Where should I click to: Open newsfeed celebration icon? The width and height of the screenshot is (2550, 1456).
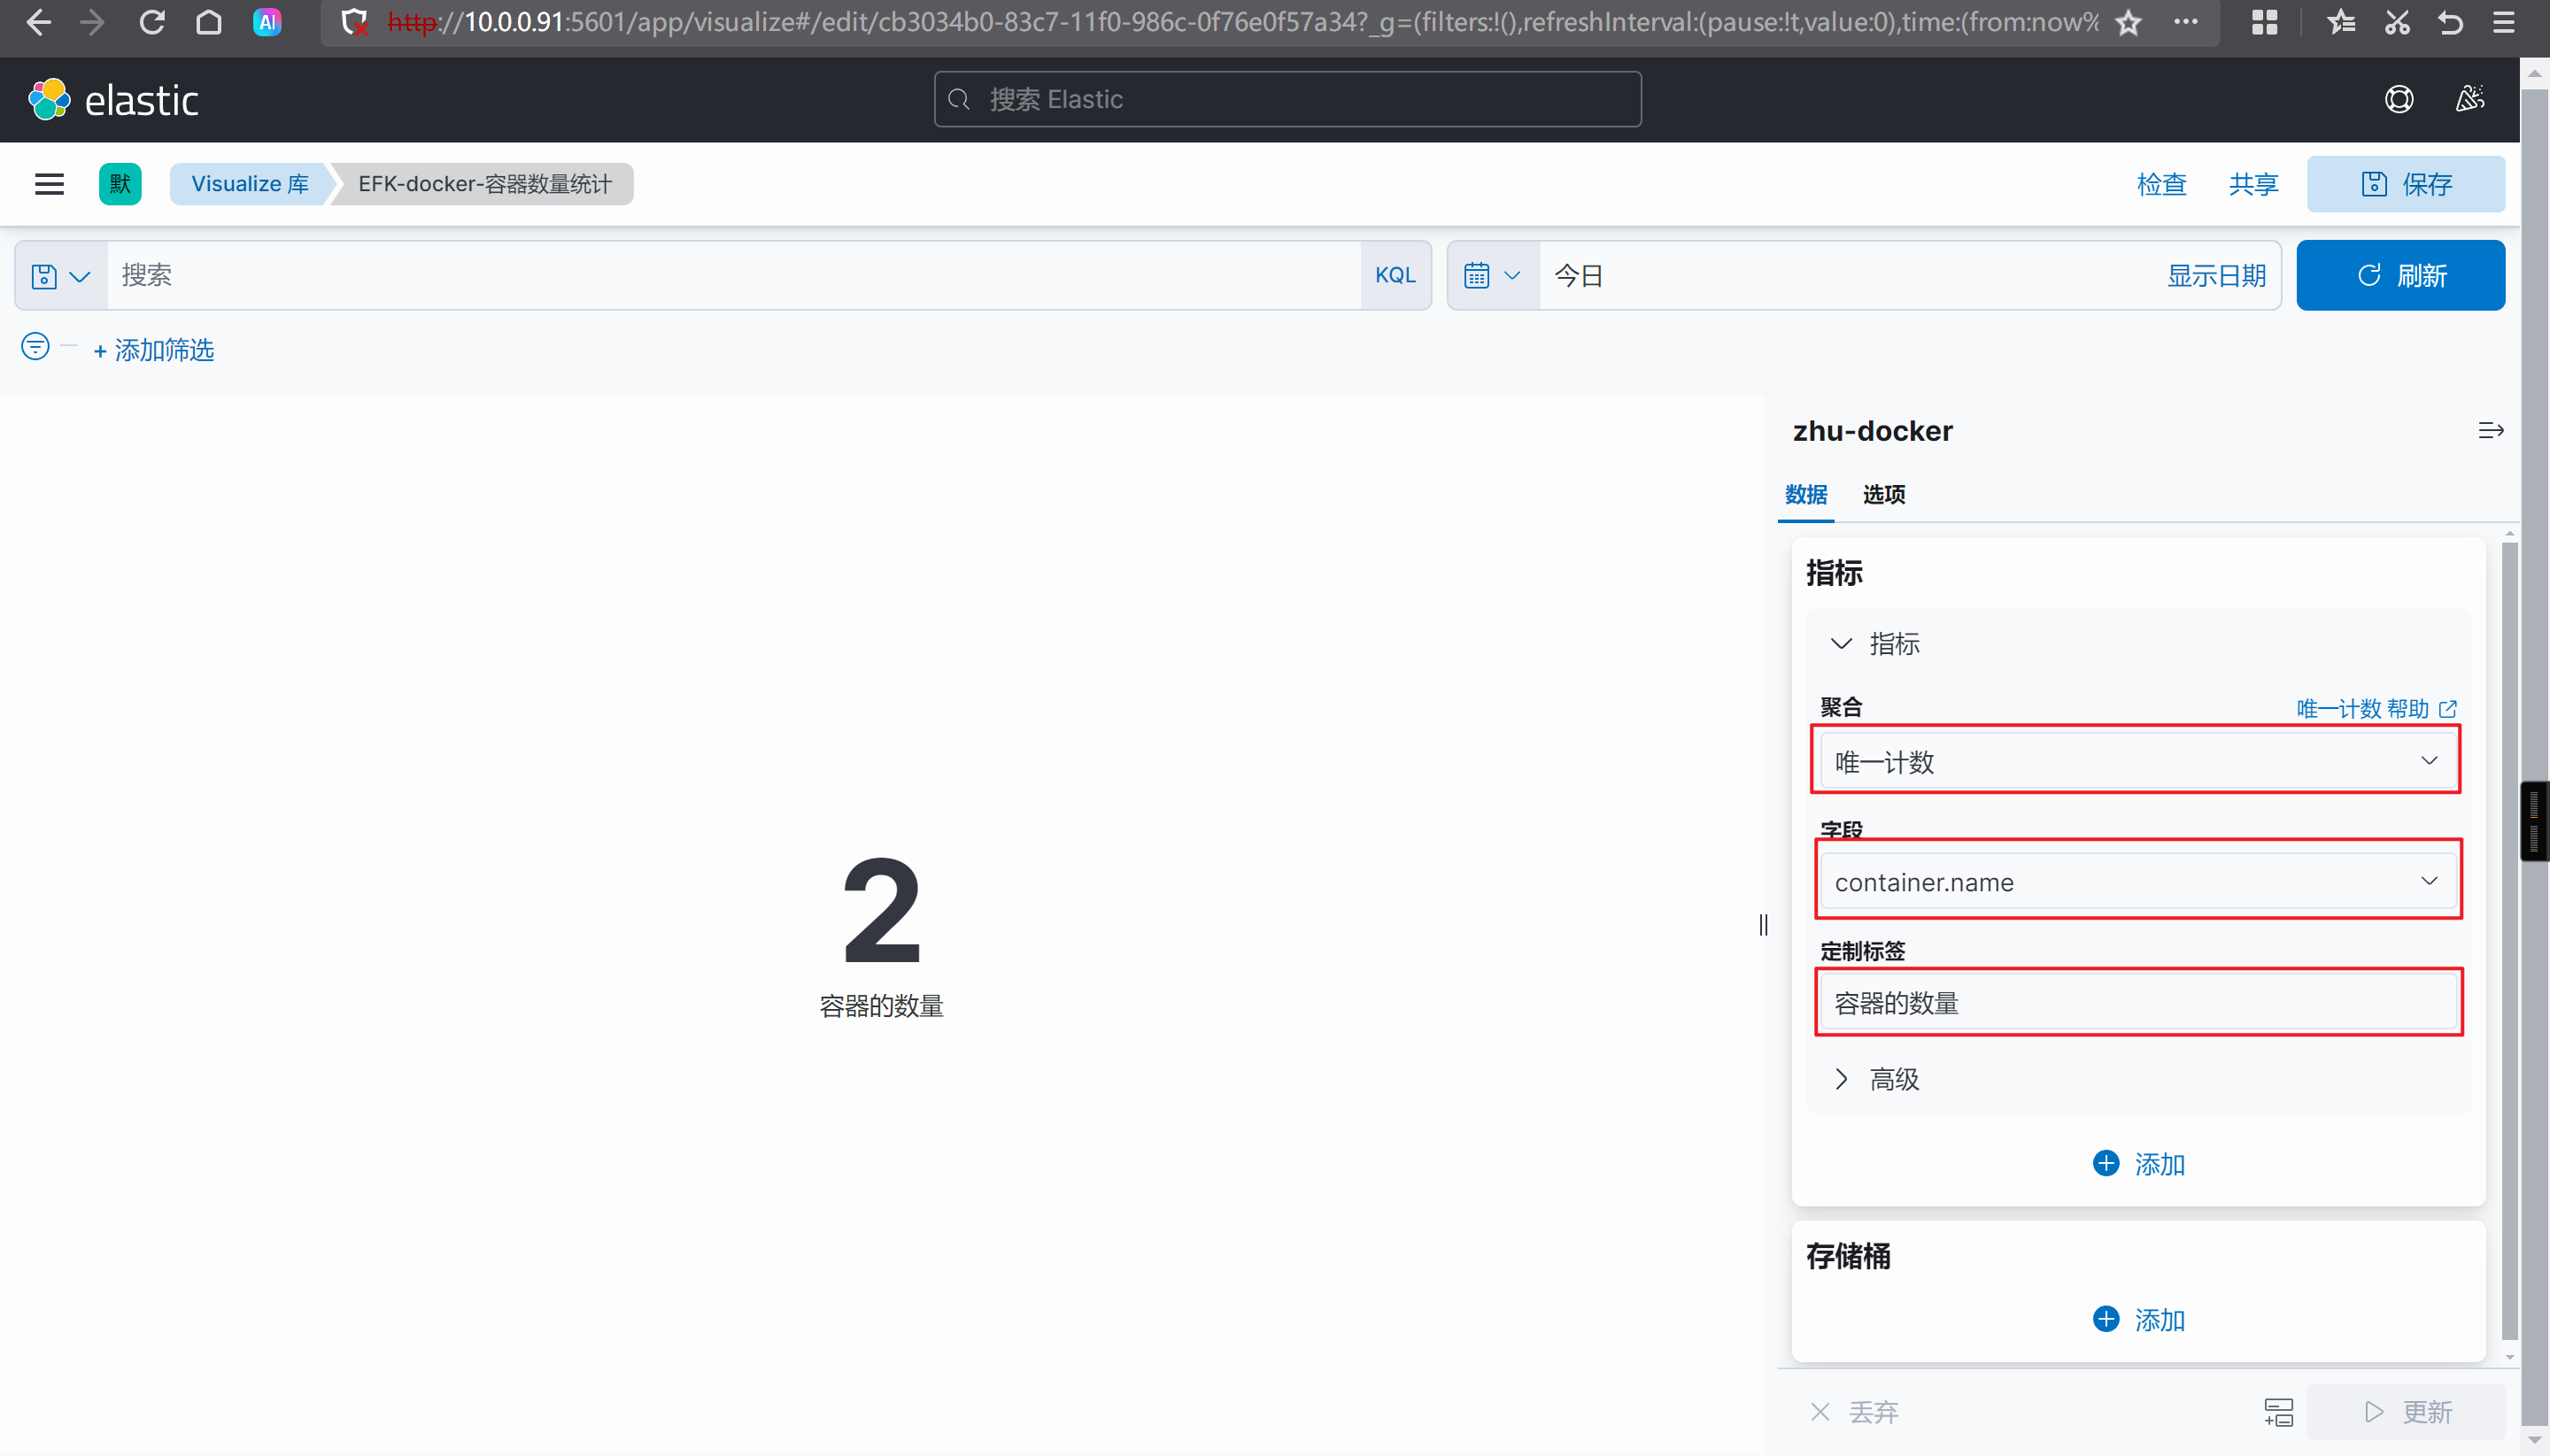click(2470, 99)
